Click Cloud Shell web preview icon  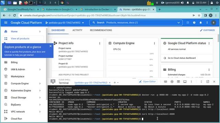click(x=178, y=82)
